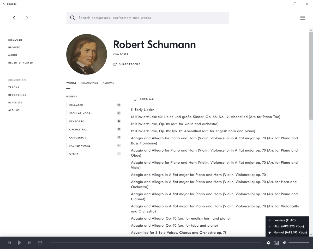Go back with the left arrow

(x=14, y=18)
